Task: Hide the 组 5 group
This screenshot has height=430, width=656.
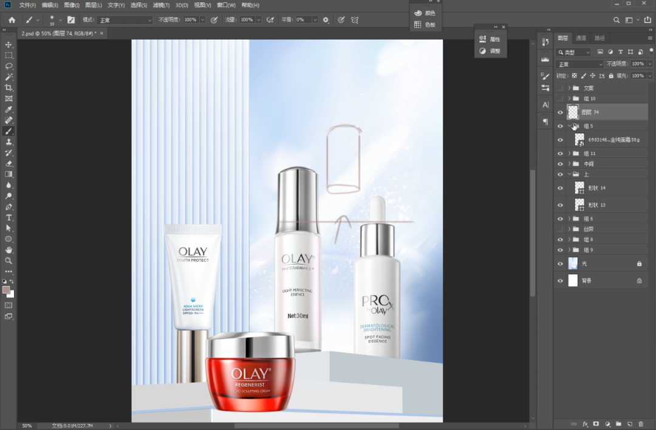Action: point(560,126)
